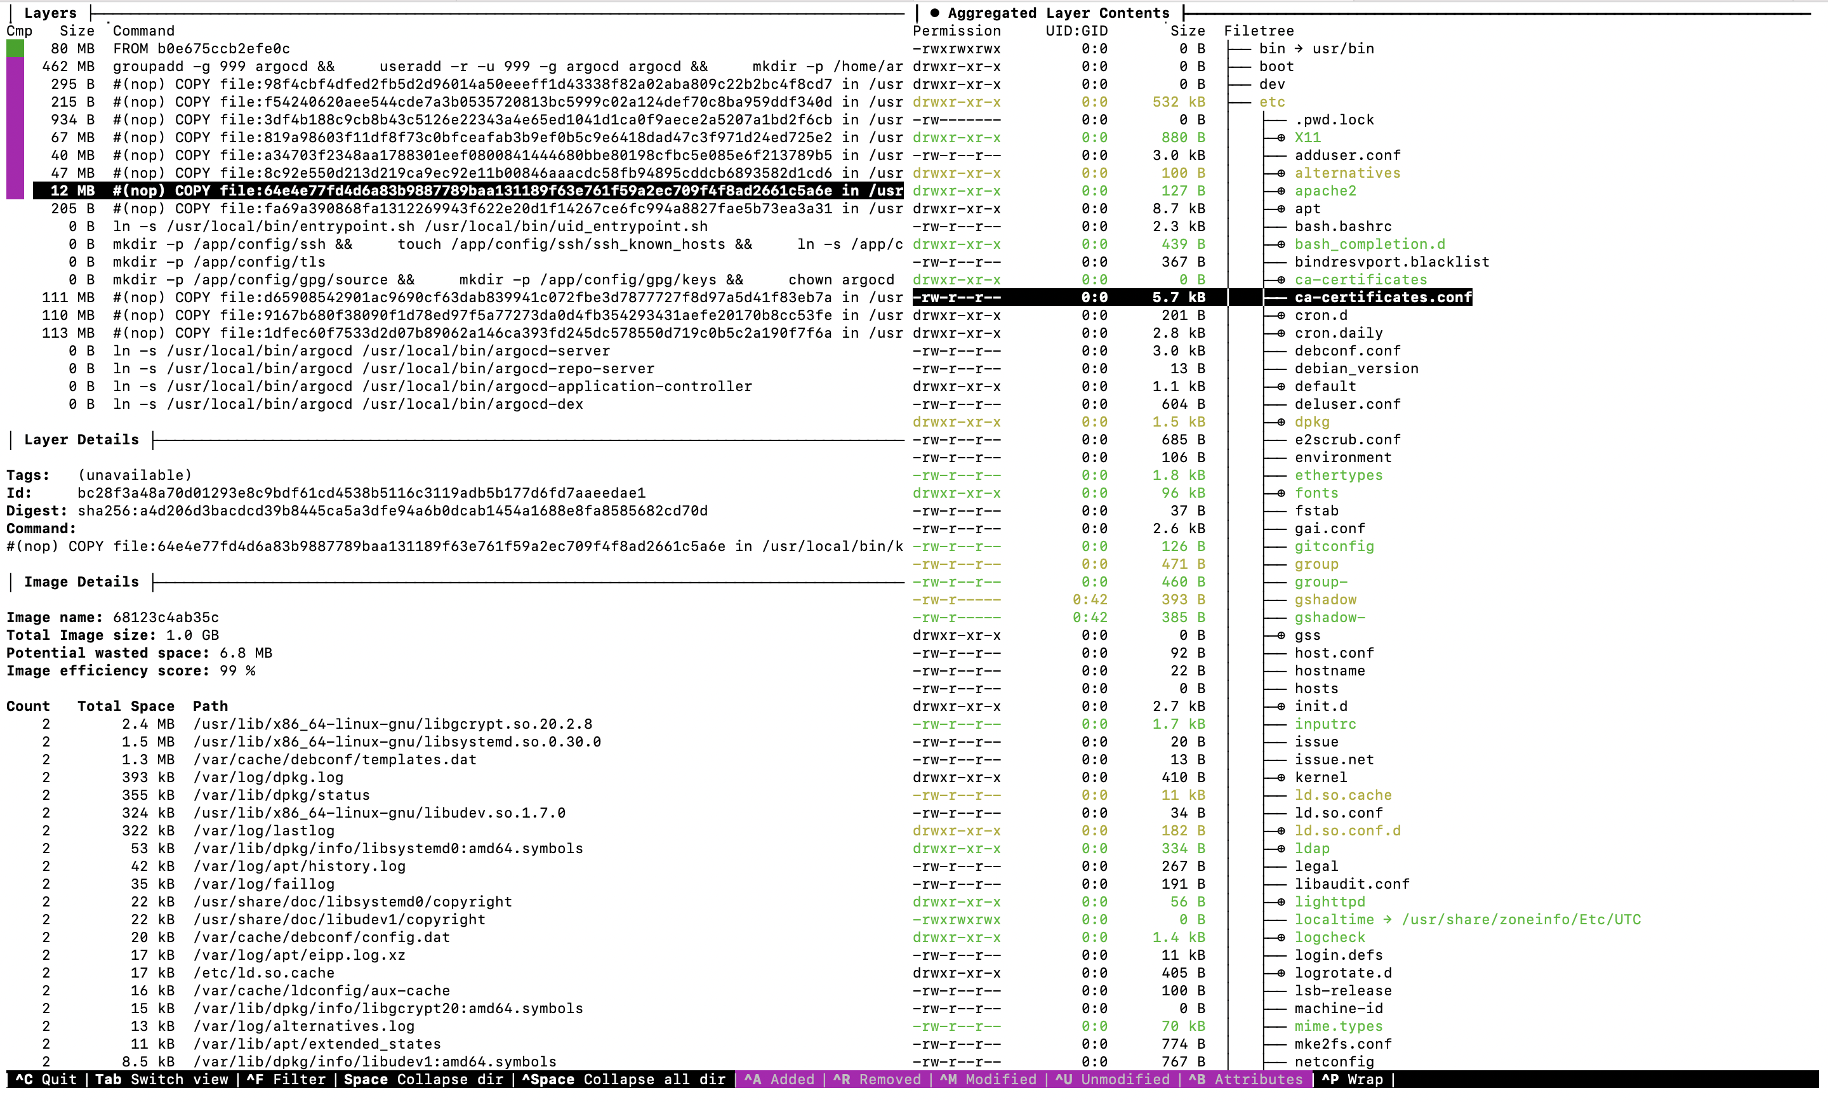Toggle the Unmodified files filter
Screen dimensions: 1828x1102
click(1111, 1079)
